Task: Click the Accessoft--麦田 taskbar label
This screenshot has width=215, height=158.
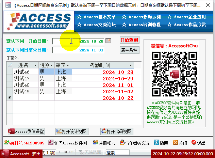Action: click(21, 154)
